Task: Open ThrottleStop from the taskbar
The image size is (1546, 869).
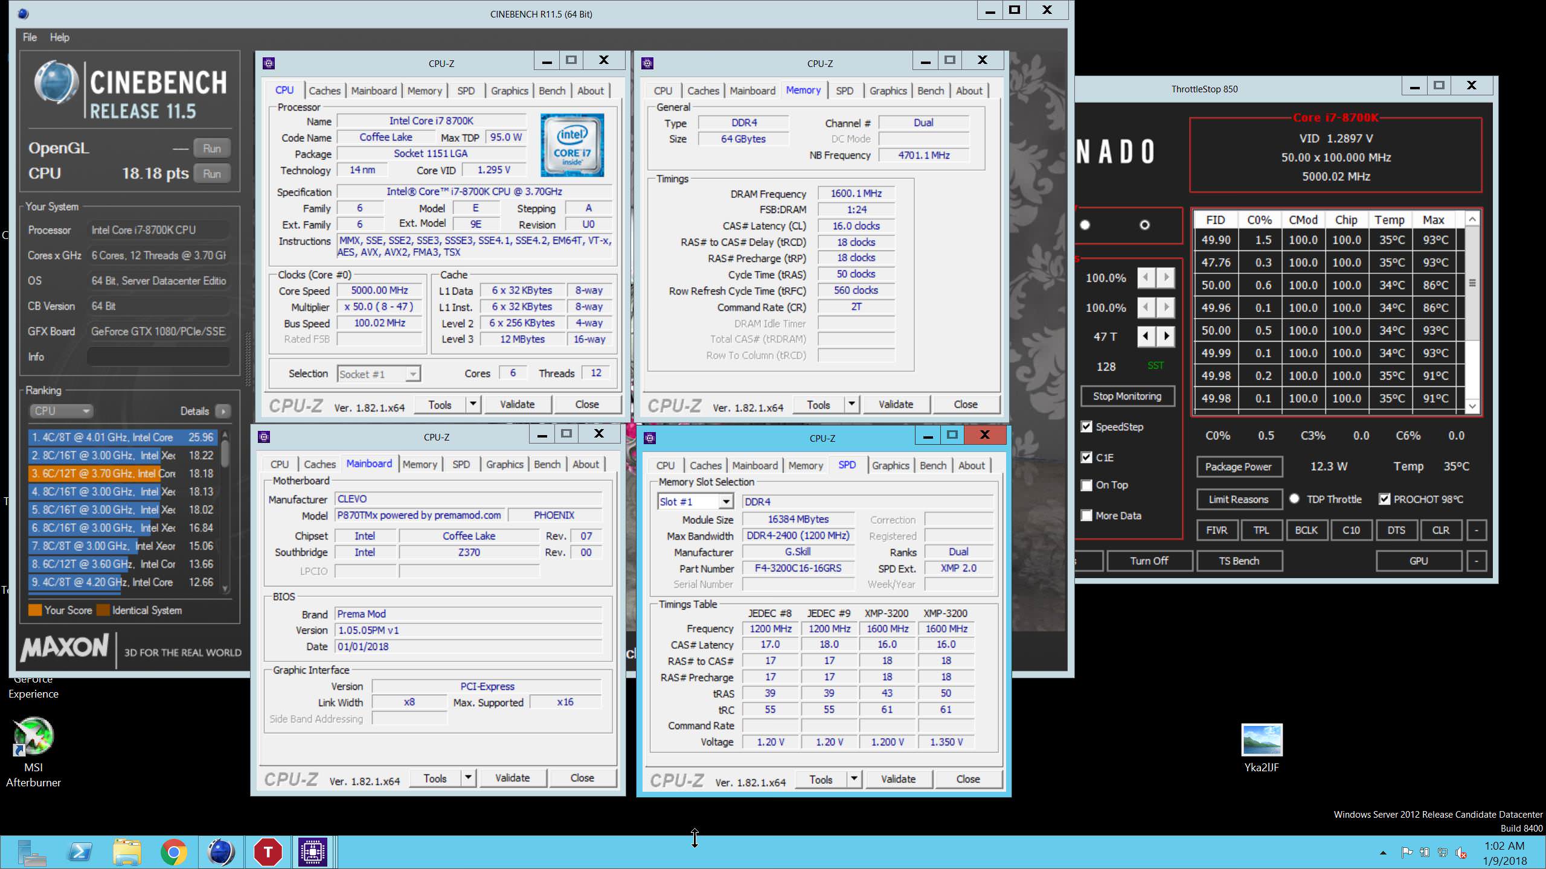Action: tap(268, 851)
